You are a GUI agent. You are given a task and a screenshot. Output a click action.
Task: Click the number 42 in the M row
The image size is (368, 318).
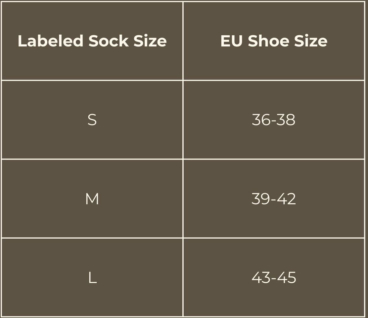287,199
